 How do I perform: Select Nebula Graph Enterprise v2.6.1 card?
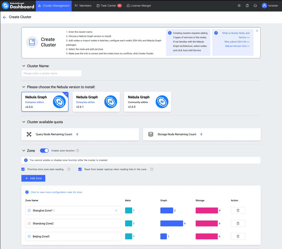click(96, 102)
